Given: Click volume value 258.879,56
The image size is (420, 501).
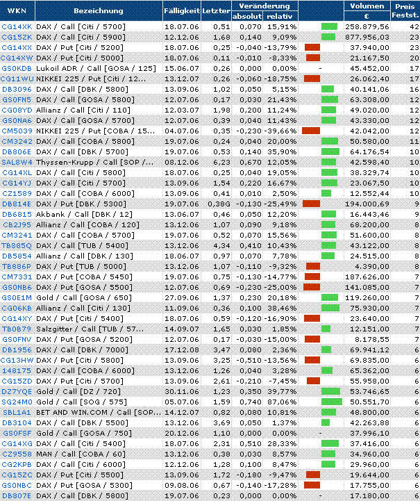Looking at the screenshot, I should click(x=367, y=27).
